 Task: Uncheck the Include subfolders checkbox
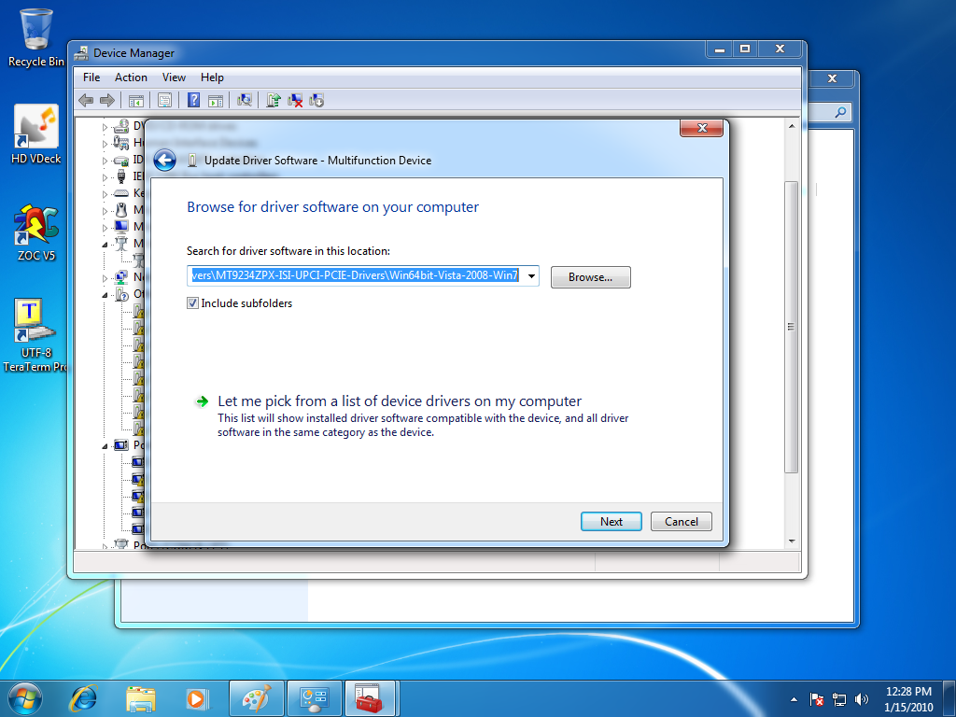point(193,303)
